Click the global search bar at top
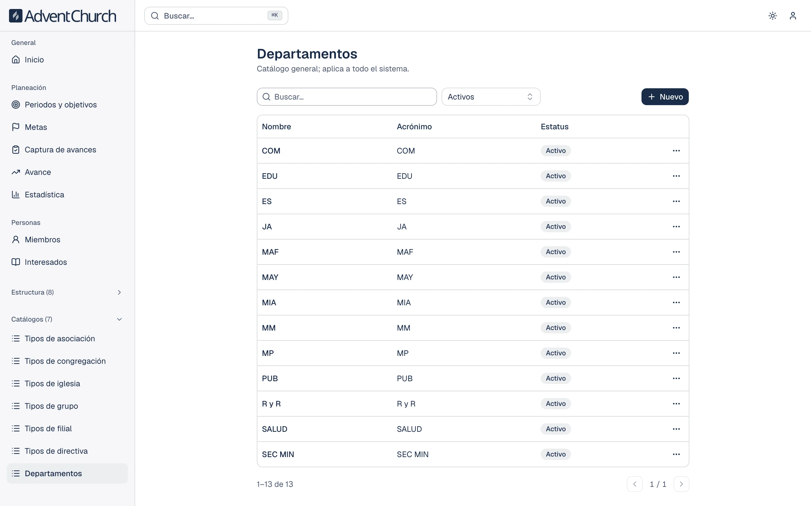Screen dimensions: 811x506 click(216, 16)
